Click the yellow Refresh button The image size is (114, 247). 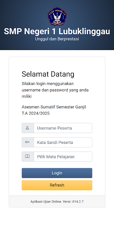(x=57, y=185)
